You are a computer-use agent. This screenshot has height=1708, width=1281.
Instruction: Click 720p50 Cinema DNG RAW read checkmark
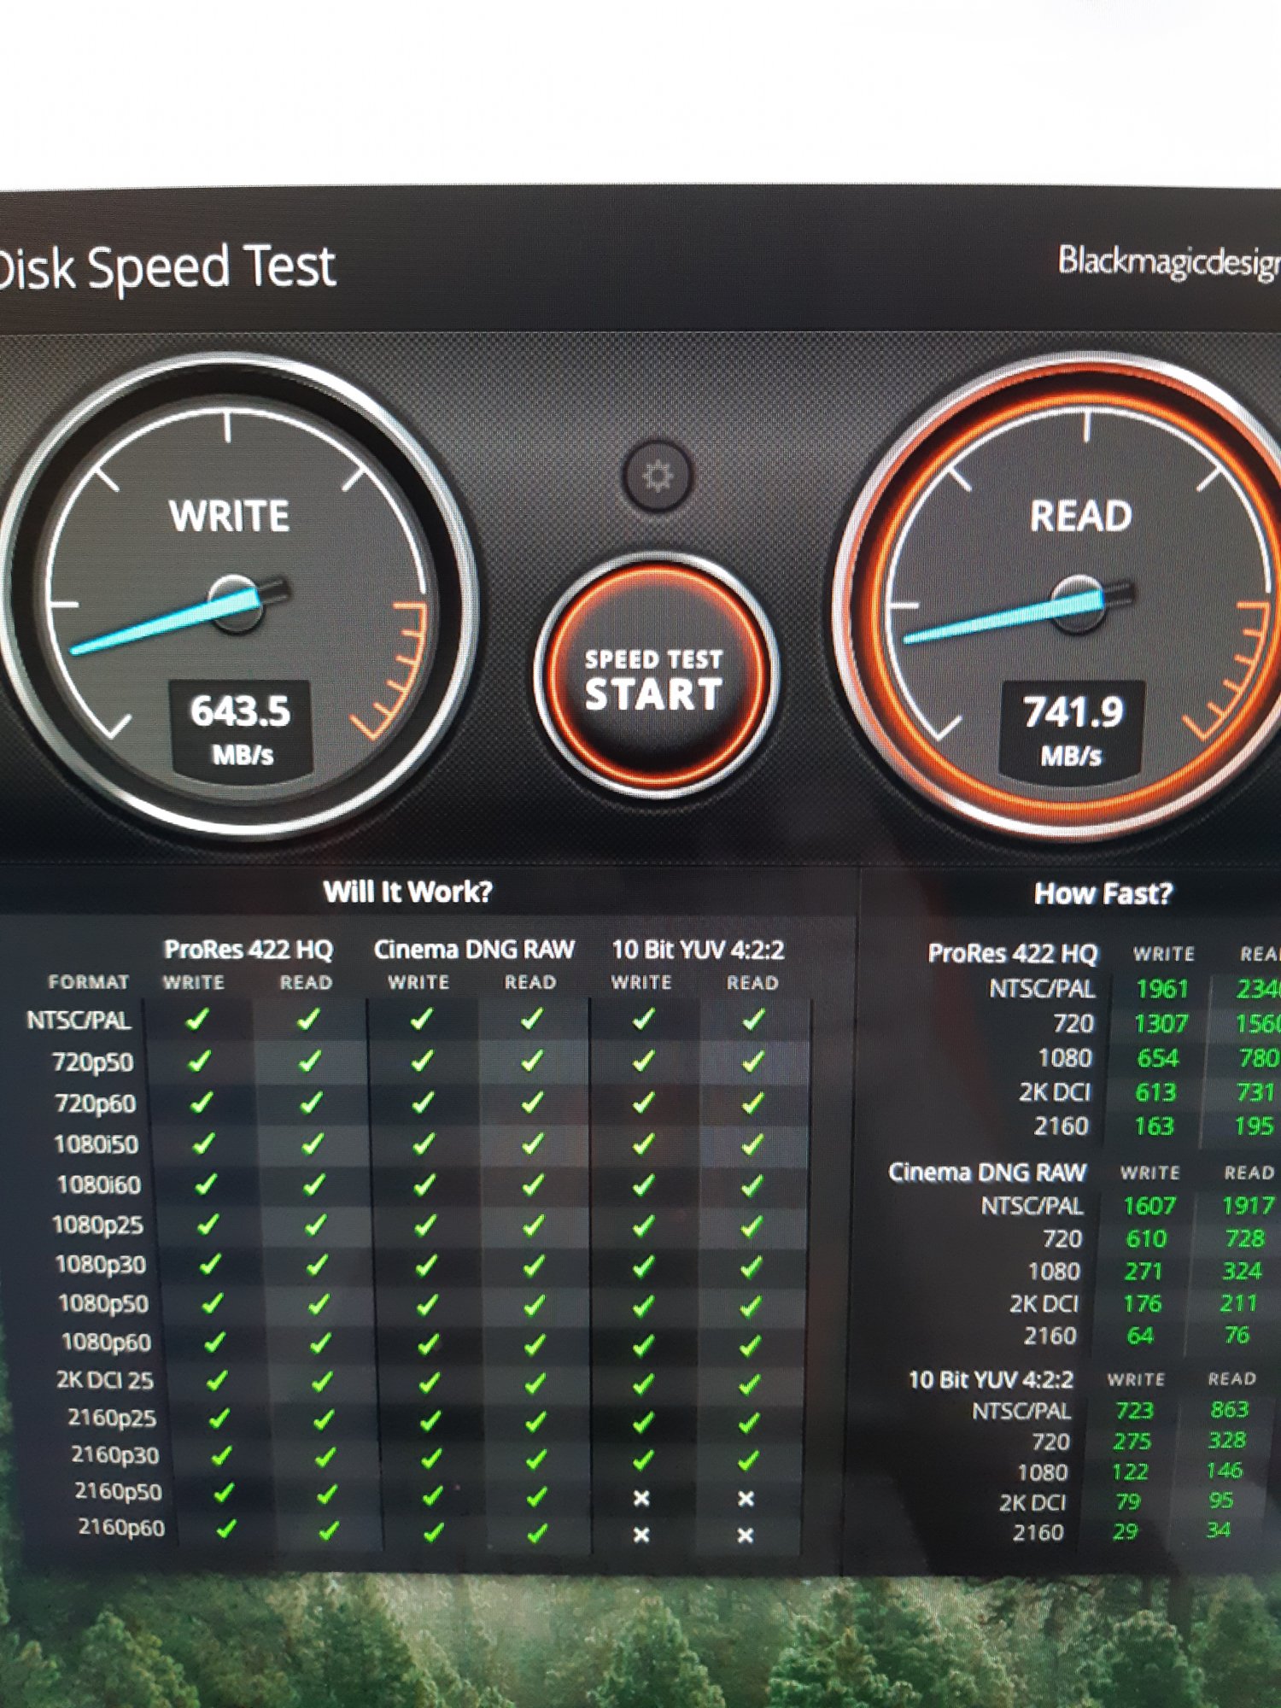531,1061
